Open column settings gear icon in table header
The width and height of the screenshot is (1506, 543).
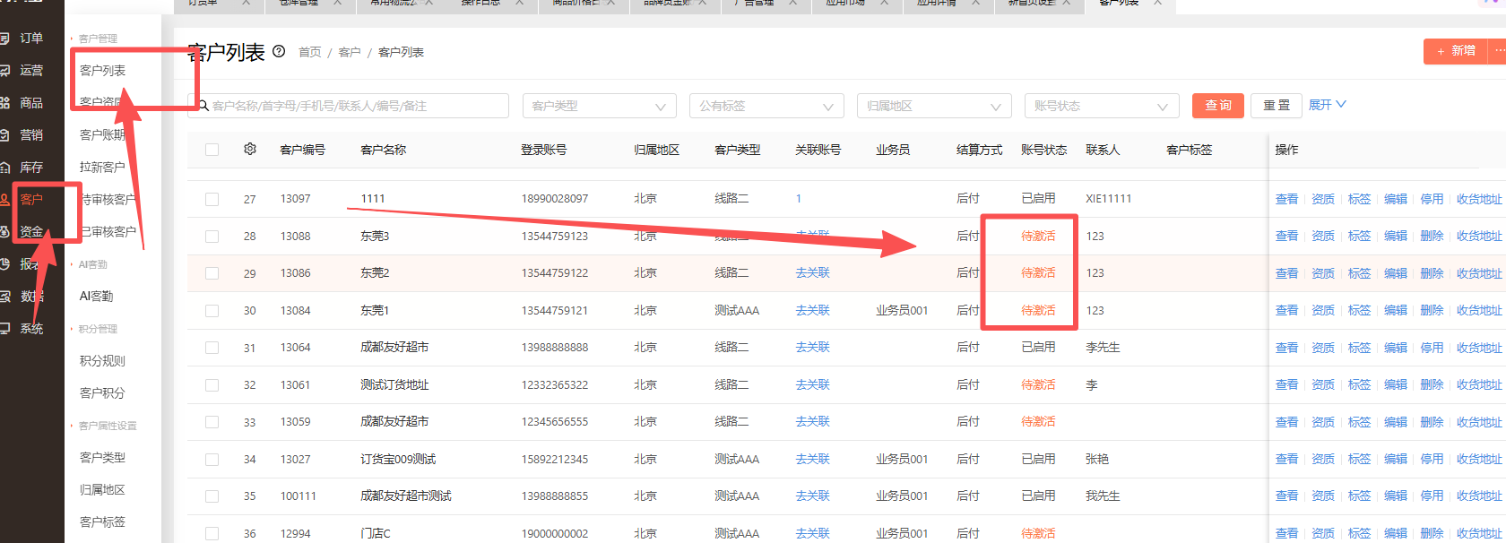[x=250, y=149]
